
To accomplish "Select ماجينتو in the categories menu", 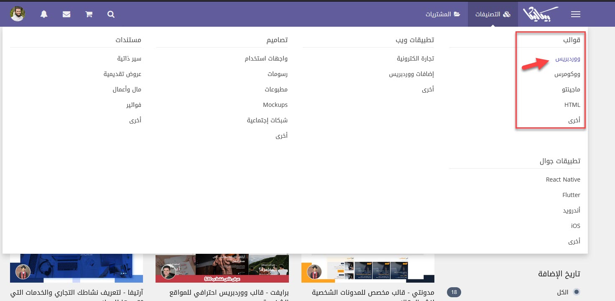I will click(x=571, y=90).
